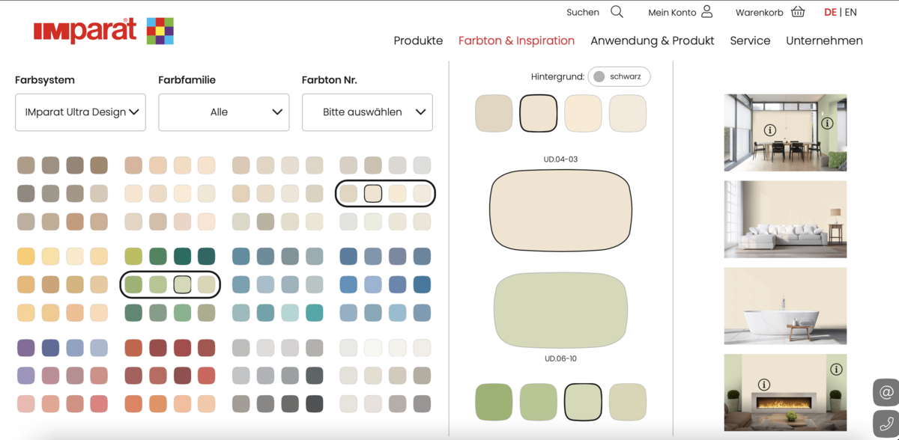Open the Farbton Nr. dropdown
Screen dimensions: 899x440
tap(367, 112)
